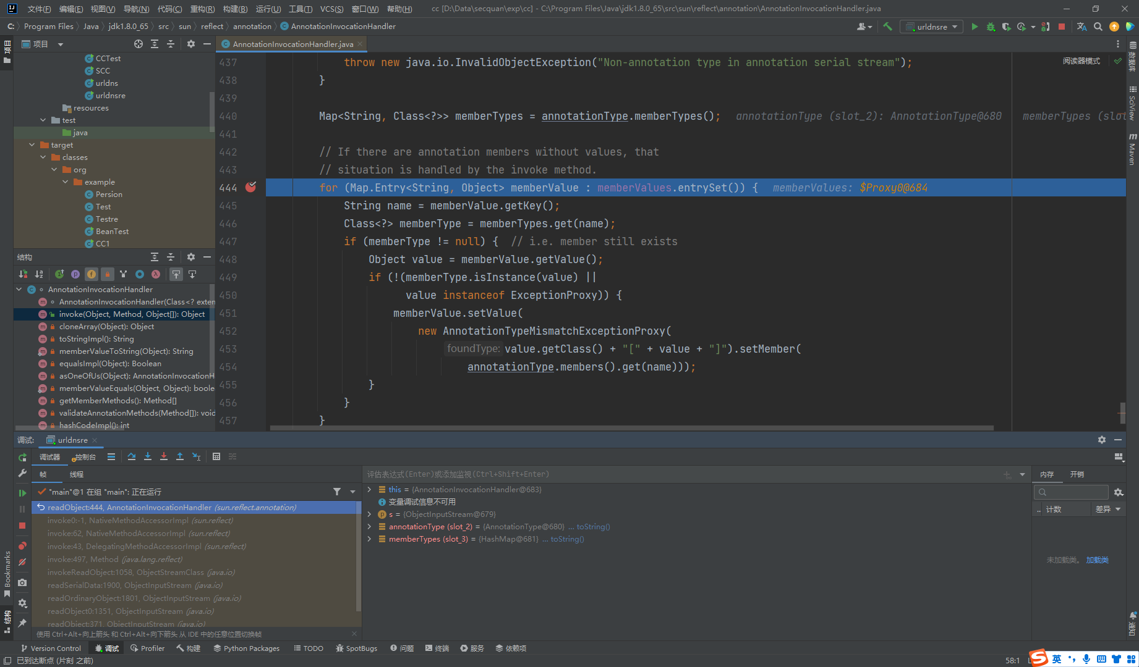Collapse the target folder
Screen dimensions: 1139x667
32,145
